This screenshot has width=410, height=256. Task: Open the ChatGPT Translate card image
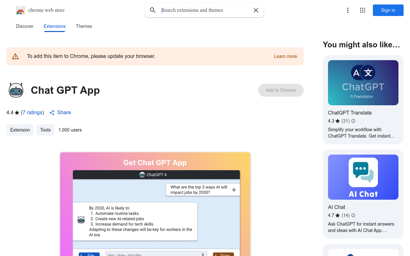[363, 83]
